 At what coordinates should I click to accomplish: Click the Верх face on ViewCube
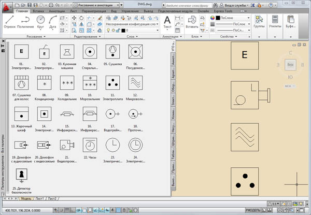(289, 64)
